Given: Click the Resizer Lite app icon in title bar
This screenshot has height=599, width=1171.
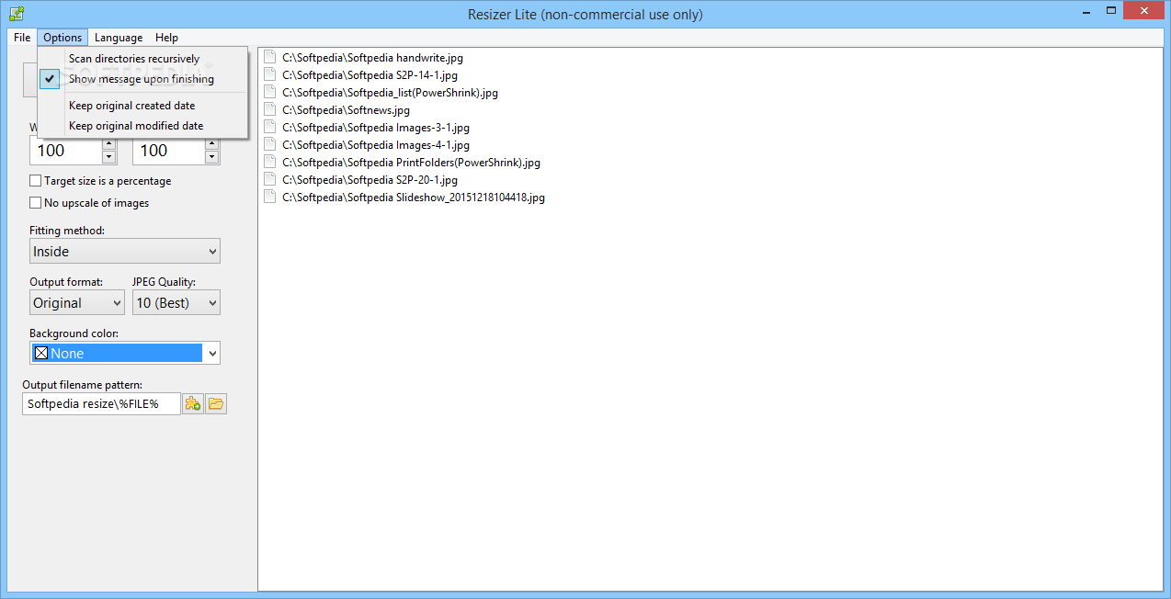Looking at the screenshot, I should coord(16,14).
